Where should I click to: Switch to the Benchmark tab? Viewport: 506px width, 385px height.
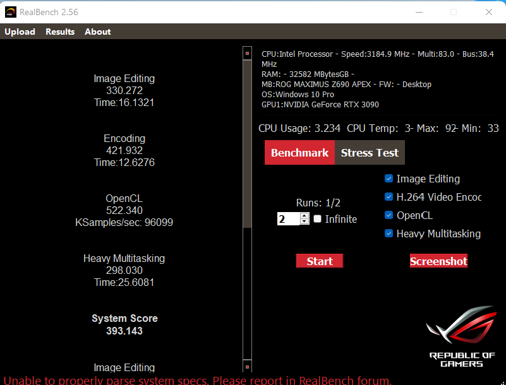click(x=299, y=153)
